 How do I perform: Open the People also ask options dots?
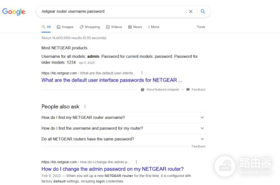(85, 107)
